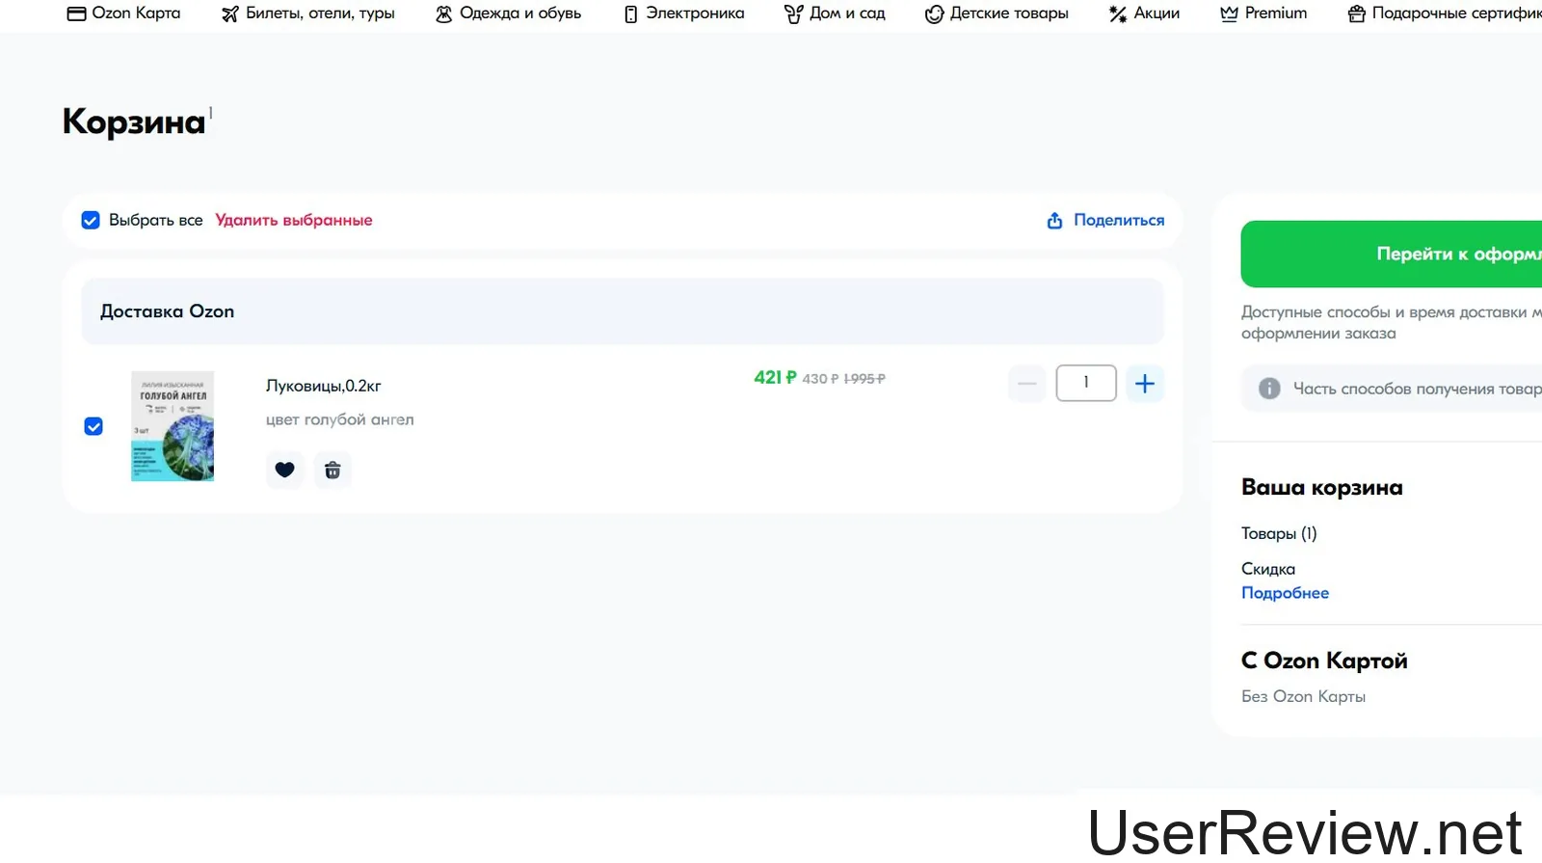This screenshot has height=863, width=1542.
Task: Click the quantity input field
Action: [1086, 383]
